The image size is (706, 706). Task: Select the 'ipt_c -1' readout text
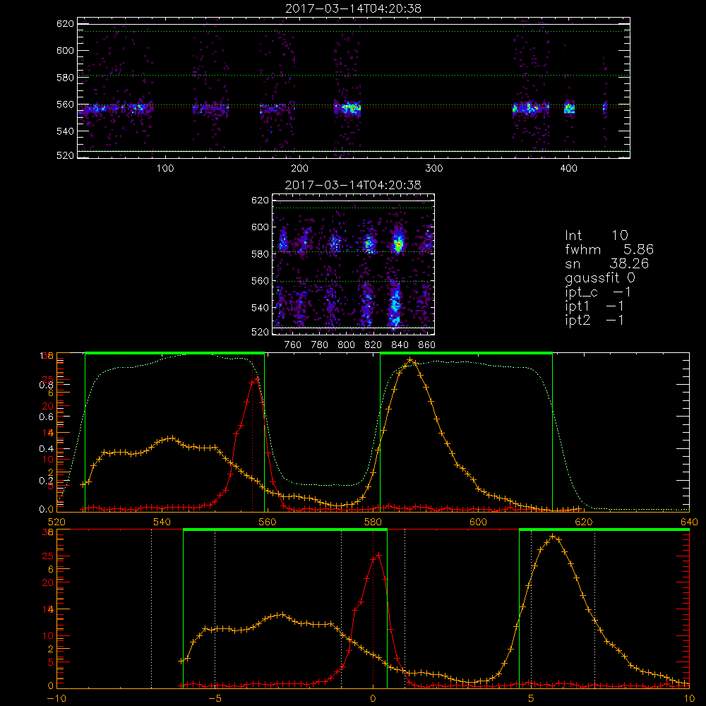click(x=598, y=292)
